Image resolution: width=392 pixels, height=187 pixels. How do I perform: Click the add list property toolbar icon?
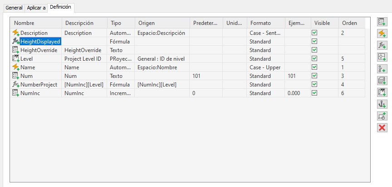[382, 69]
